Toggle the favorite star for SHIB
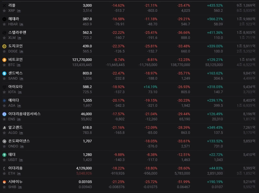This screenshot has width=259, height=193. pos(4,187)
